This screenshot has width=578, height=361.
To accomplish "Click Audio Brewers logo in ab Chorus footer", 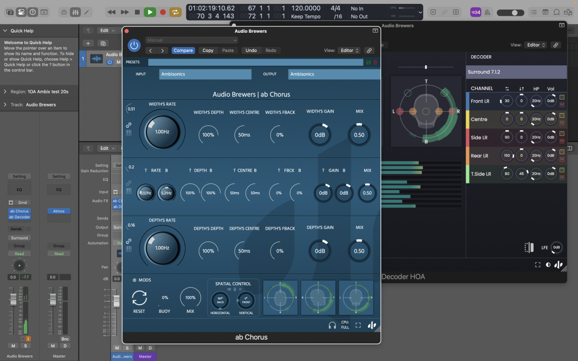I will point(372,325).
